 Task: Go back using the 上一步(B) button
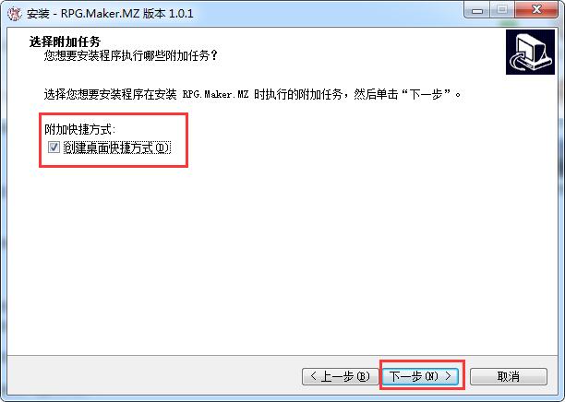click(x=340, y=376)
